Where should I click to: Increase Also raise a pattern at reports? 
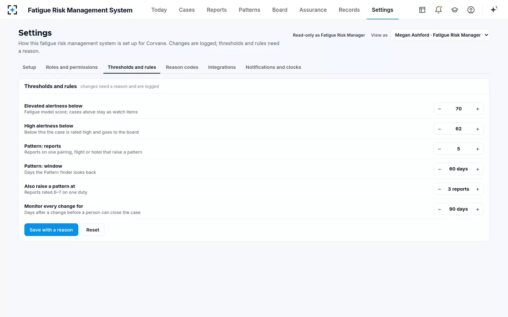pyautogui.click(x=478, y=189)
